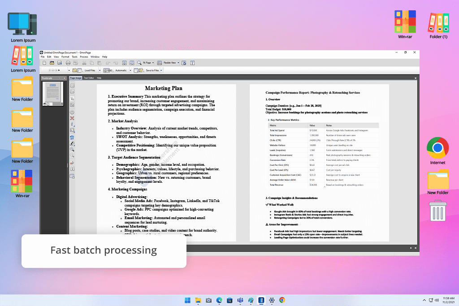Click the Save to Files button label
The image size is (459, 306).
tap(152, 70)
